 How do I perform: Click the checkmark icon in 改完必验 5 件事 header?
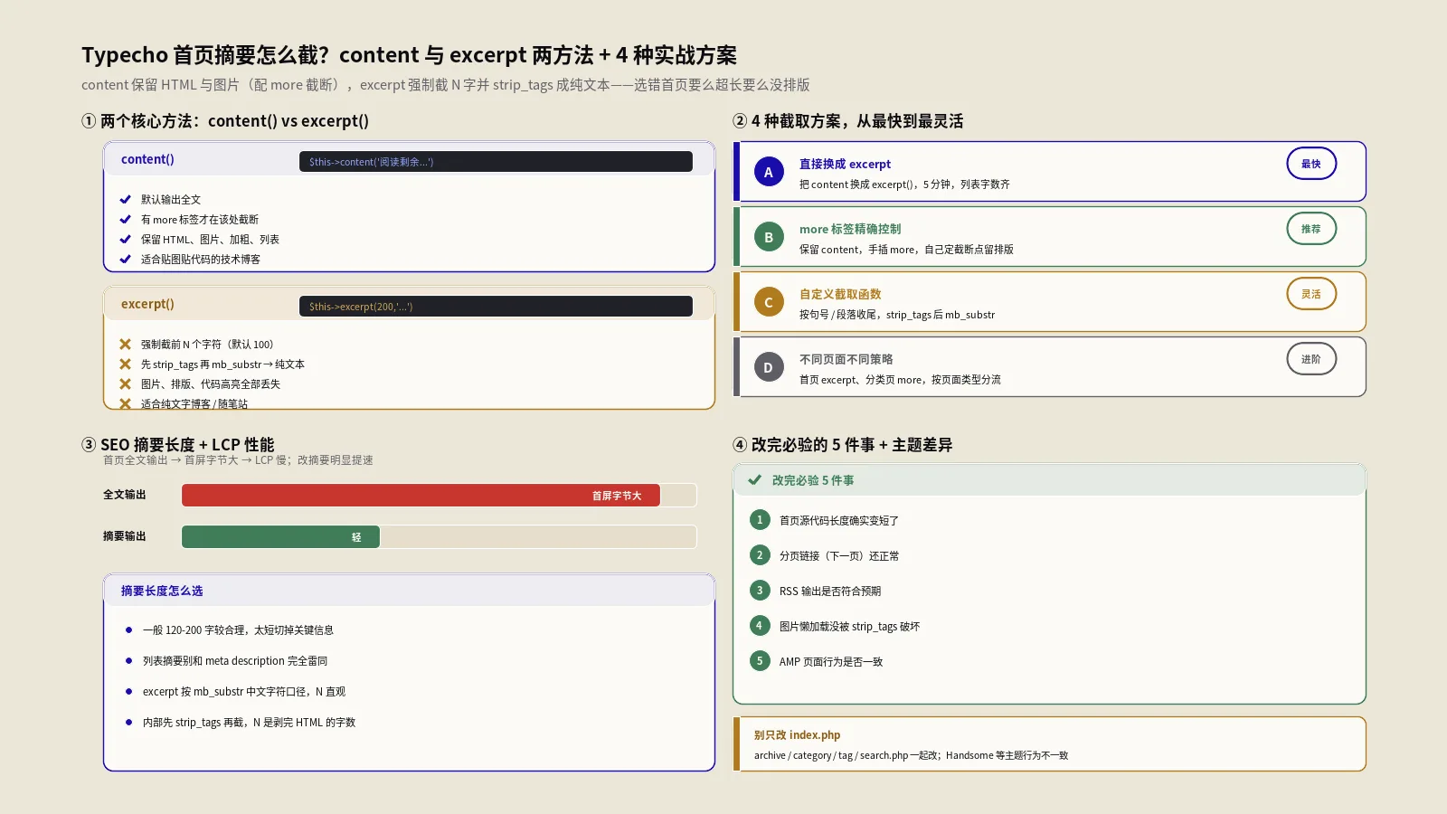pyautogui.click(x=754, y=480)
